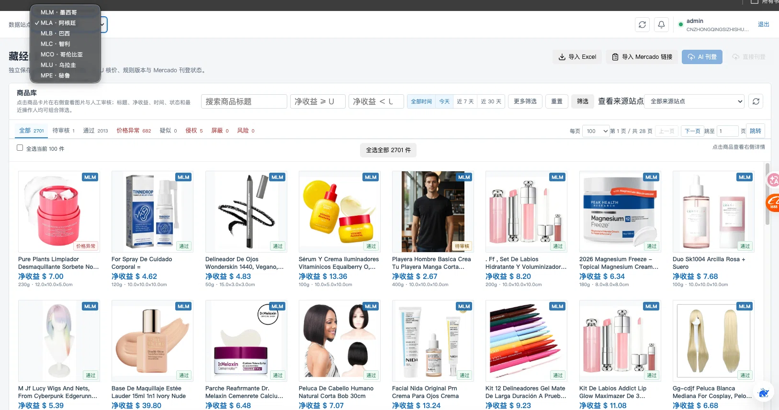Switch to 全部 2701 tab

coord(32,131)
